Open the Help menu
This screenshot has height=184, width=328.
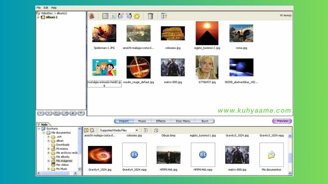(54, 8)
